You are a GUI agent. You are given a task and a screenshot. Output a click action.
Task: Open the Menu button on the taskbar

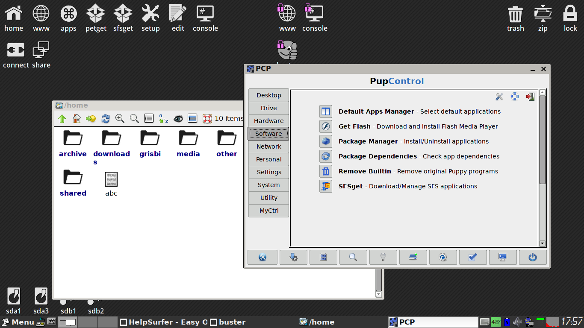pyautogui.click(x=18, y=322)
